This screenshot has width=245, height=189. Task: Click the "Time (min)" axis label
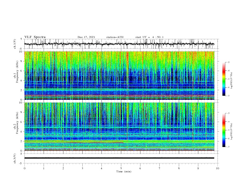124,171
